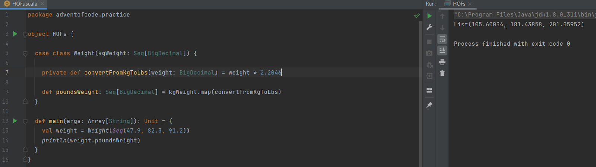Collapse the object HOFs code block
The height and width of the screenshot is (167, 596).
coord(25,34)
